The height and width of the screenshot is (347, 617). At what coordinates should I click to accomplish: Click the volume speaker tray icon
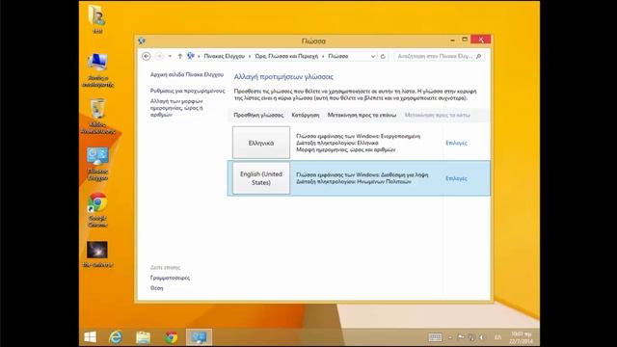[482, 337]
